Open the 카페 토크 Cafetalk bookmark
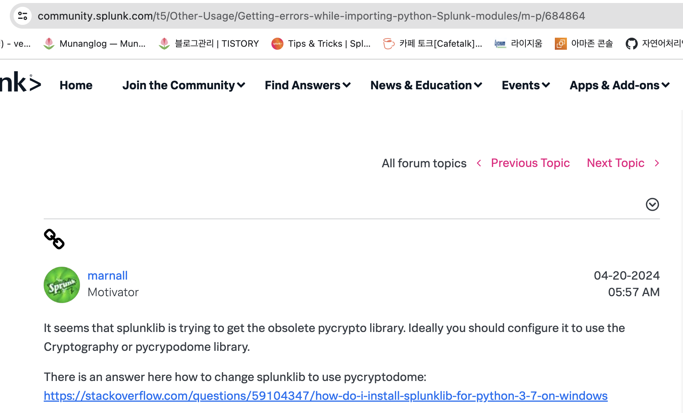683x413 pixels. point(433,44)
